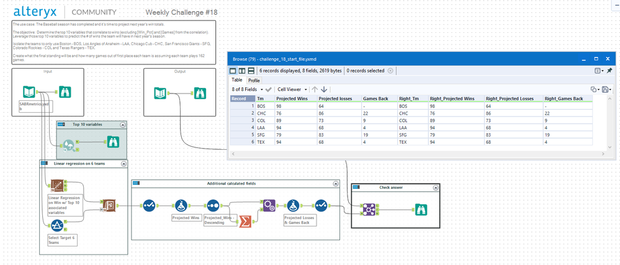Click the Select Target 6 Teams annotation
The image size is (620, 265).
tap(62, 241)
